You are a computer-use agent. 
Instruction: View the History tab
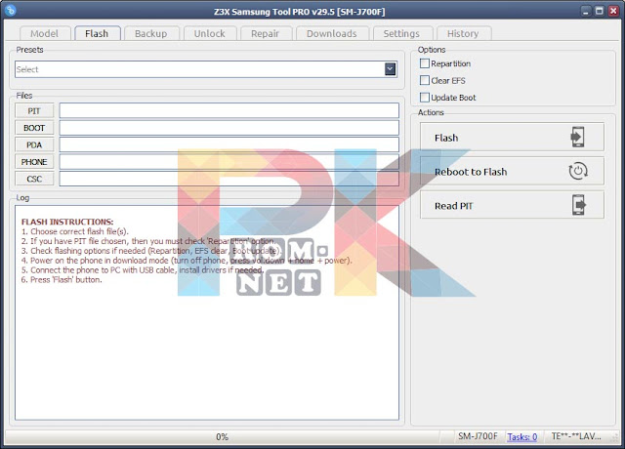click(x=463, y=33)
